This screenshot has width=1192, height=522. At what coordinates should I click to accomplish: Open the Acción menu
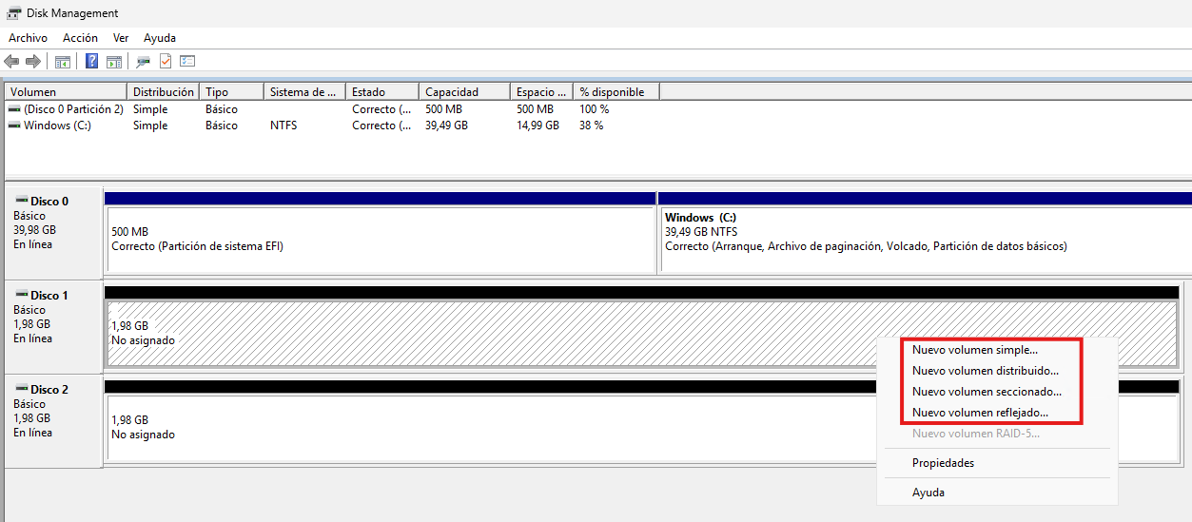pyautogui.click(x=80, y=38)
